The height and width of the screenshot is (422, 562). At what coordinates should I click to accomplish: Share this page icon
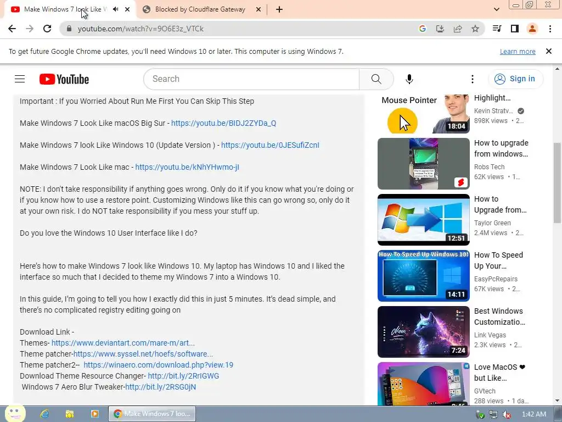point(458,29)
